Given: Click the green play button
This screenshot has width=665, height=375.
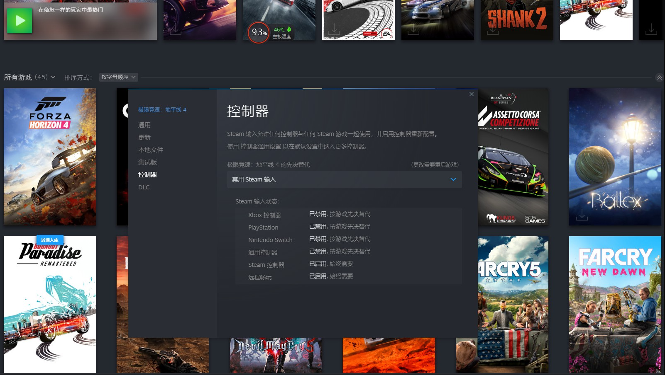Looking at the screenshot, I should coord(20,20).
